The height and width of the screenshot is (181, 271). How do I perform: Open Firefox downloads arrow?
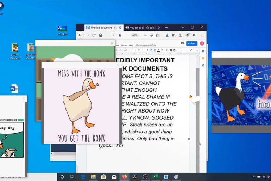point(167,35)
